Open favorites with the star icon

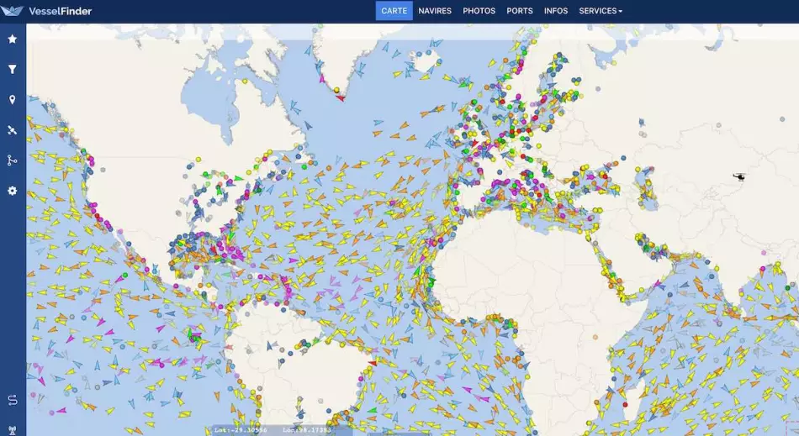tap(13, 39)
